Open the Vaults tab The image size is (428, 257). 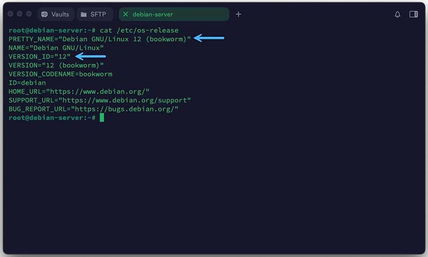pos(56,14)
